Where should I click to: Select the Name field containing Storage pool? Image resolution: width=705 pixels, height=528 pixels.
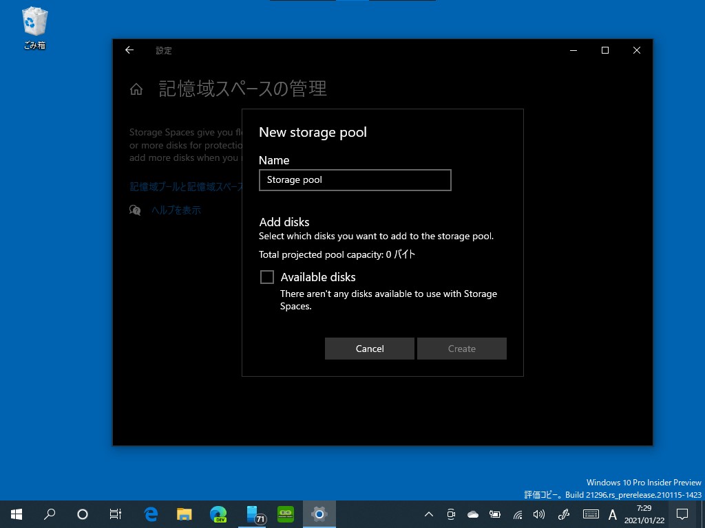coord(355,179)
